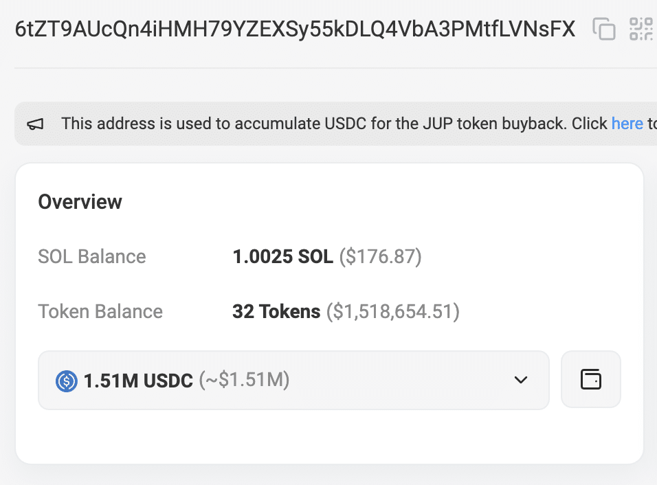Click the 32 Tokens count
This screenshot has width=657, height=485.
(x=276, y=312)
